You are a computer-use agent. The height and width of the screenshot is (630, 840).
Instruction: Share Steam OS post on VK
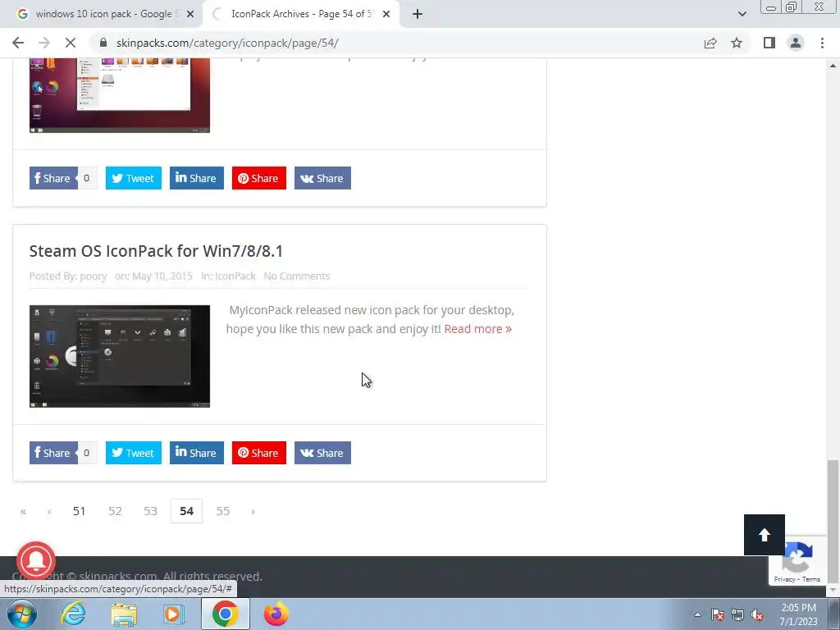click(322, 453)
